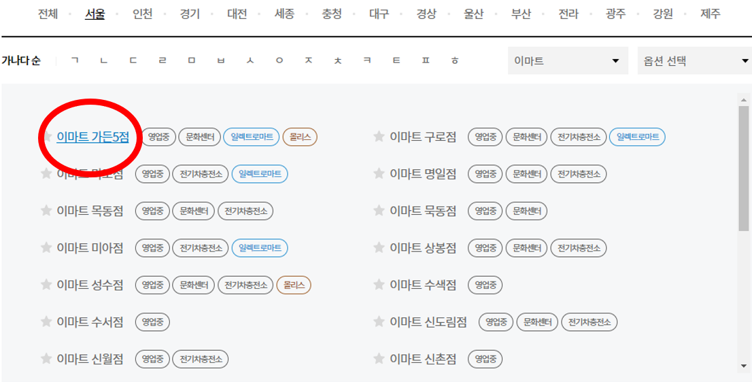Image resolution: width=752 pixels, height=382 pixels.
Task: Show stores in 세종
Action: click(284, 14)
